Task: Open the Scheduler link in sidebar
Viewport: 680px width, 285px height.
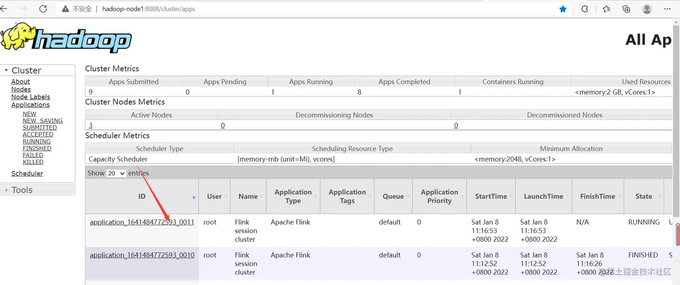Action: click(27, 174)
